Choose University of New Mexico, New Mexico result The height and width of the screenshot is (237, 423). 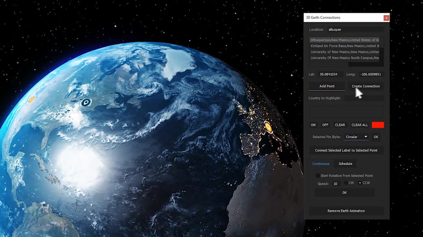pyautogui.click(x=345, y=52)
